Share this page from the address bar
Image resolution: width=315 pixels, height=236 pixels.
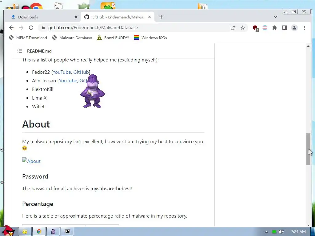tap(233, 28)
